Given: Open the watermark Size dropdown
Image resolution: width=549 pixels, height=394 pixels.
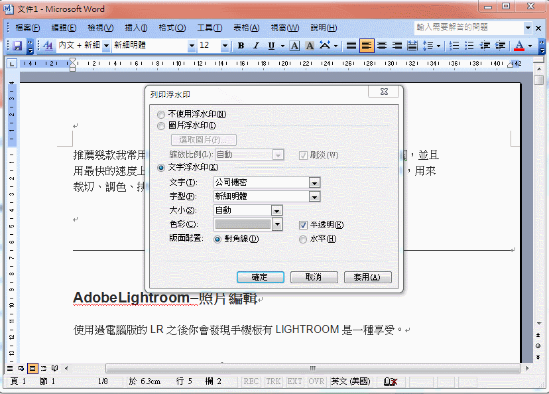Looking at the screenshot, I should 276,211.
